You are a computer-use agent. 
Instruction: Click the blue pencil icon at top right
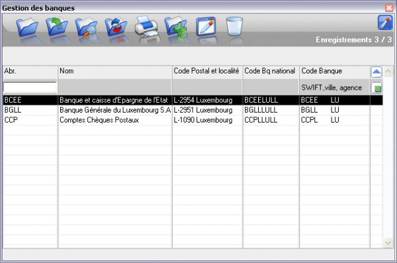point(385,23)
